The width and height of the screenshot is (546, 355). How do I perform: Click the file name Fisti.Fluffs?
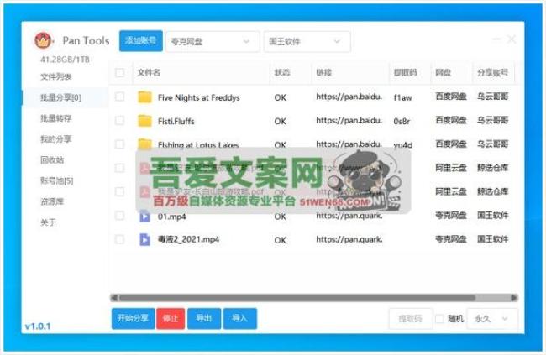click(176, 121)
